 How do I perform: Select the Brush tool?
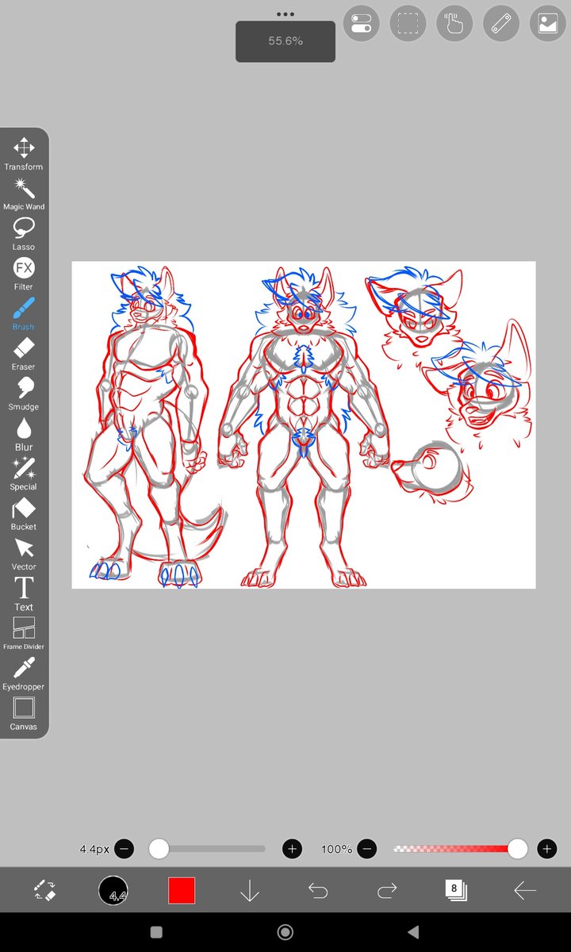pos(24,314)
